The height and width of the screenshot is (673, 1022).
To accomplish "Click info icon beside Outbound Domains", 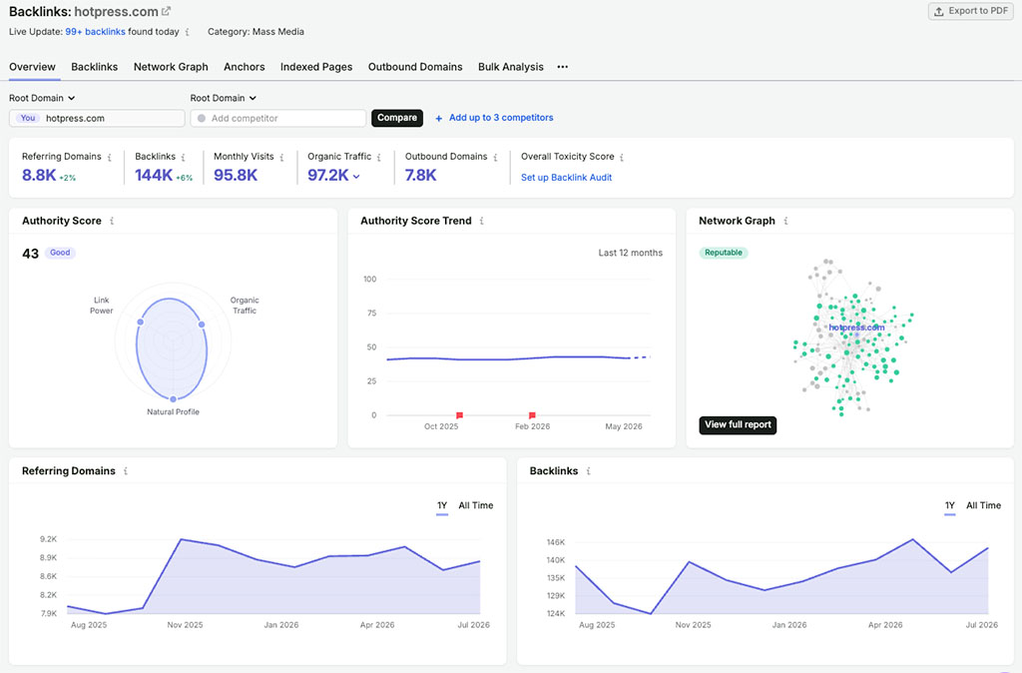I will (495, 157).
